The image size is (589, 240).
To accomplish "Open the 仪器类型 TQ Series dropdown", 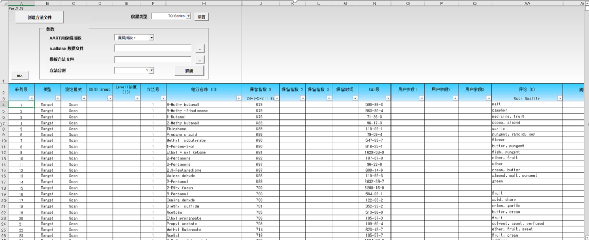I will click(x=188, y=16).
